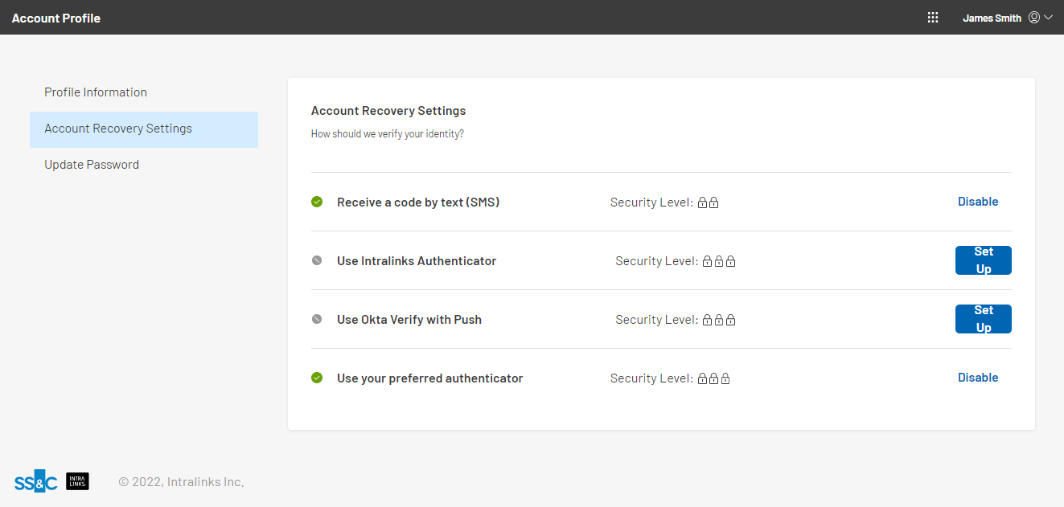Screen dimensions: 1064x507
Task: Click gray disabled icon for Intralinks Authenticator
Action: pos(317,260)
